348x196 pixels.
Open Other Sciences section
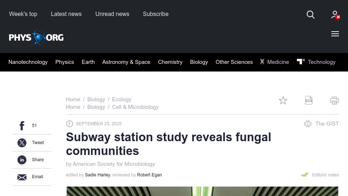(x=234, y=62)
